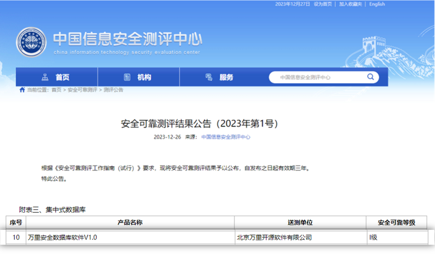This screenshot has height=256, width=435.
Task: Open the 首页 navigation tab
Action: click(x=57, y=77)
